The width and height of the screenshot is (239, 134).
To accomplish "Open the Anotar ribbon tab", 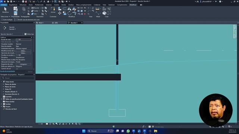I will click(x=63, y=5).
